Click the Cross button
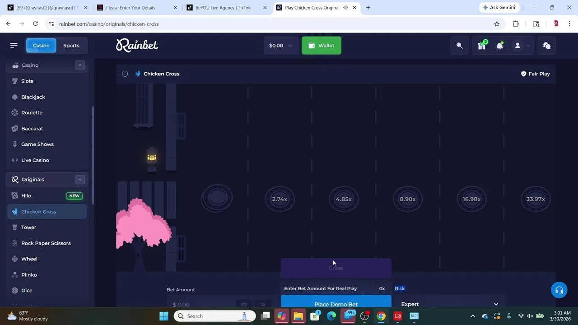Viewport: 578px width, 325px height. (x=336, y=268)
